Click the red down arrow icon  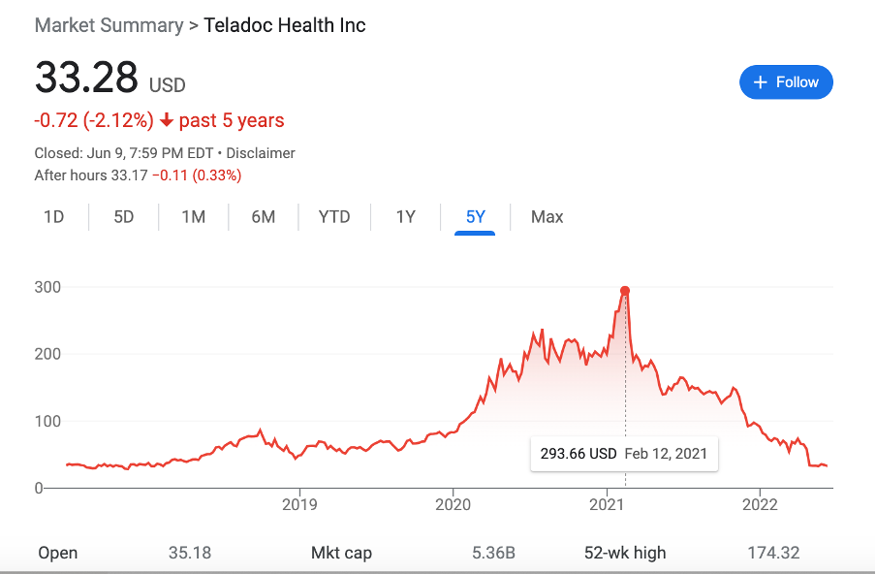click(167, 121)
